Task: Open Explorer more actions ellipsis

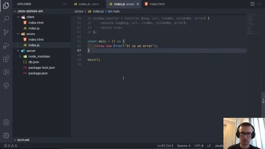Action: point(65,4)
